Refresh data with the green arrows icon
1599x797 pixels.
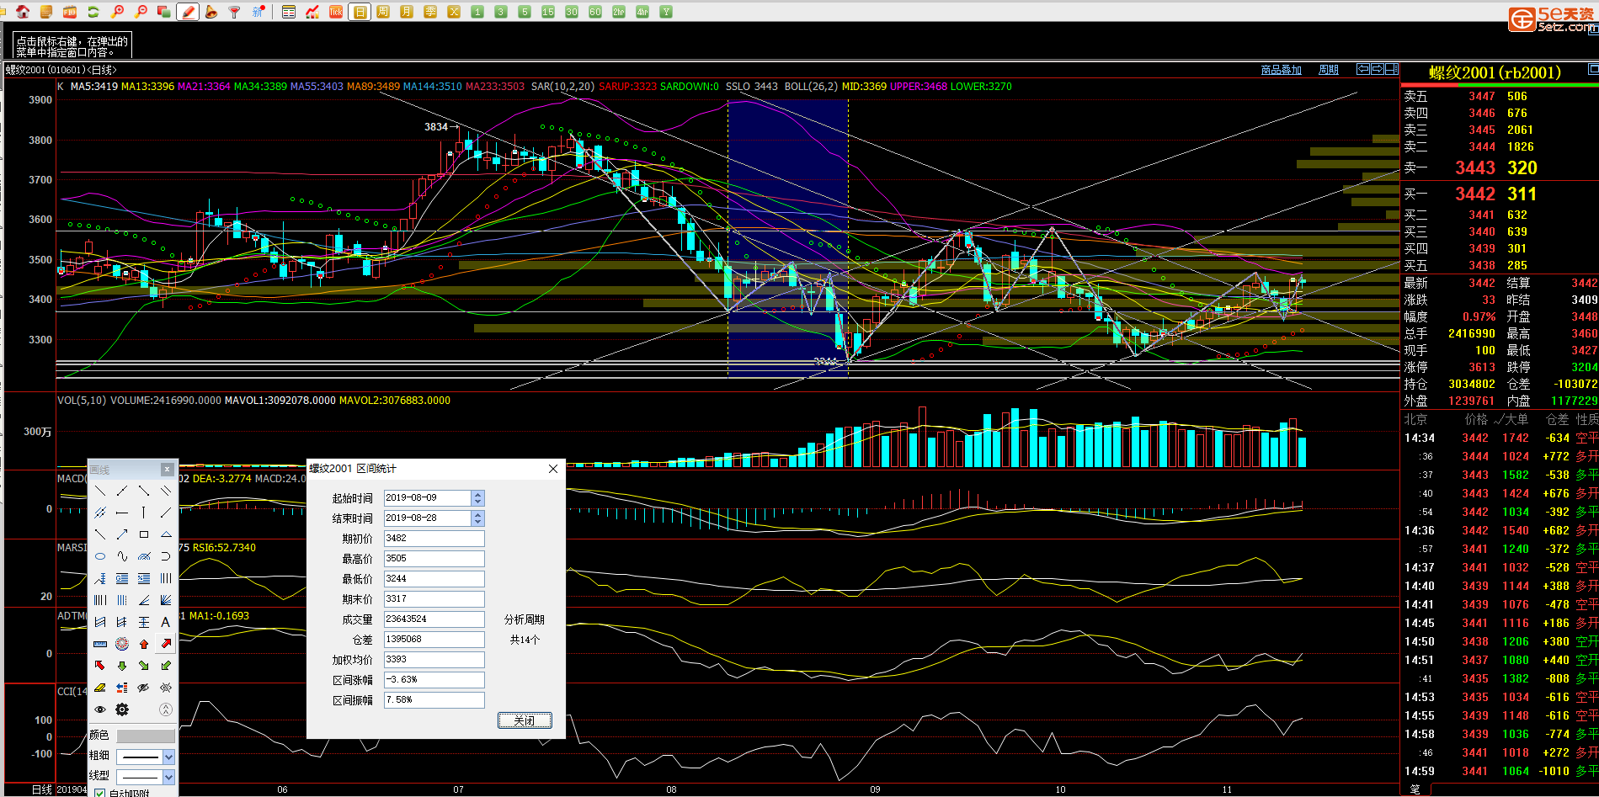[x=93, y=12]
